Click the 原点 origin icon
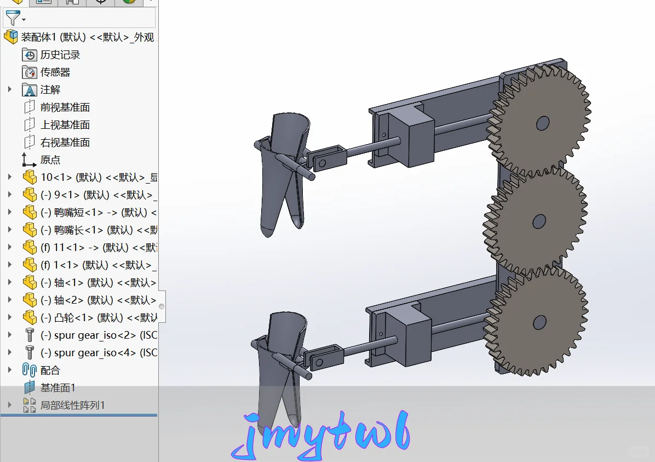The height and width of the screenshot is (462, 655). tap(26, 159)
